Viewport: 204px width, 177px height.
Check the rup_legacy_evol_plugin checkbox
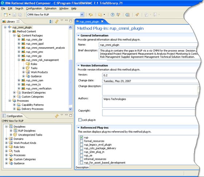click(x=82, y=145)
